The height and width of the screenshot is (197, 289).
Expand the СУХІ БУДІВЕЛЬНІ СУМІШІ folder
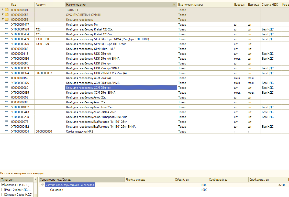(x=3, y=14)
